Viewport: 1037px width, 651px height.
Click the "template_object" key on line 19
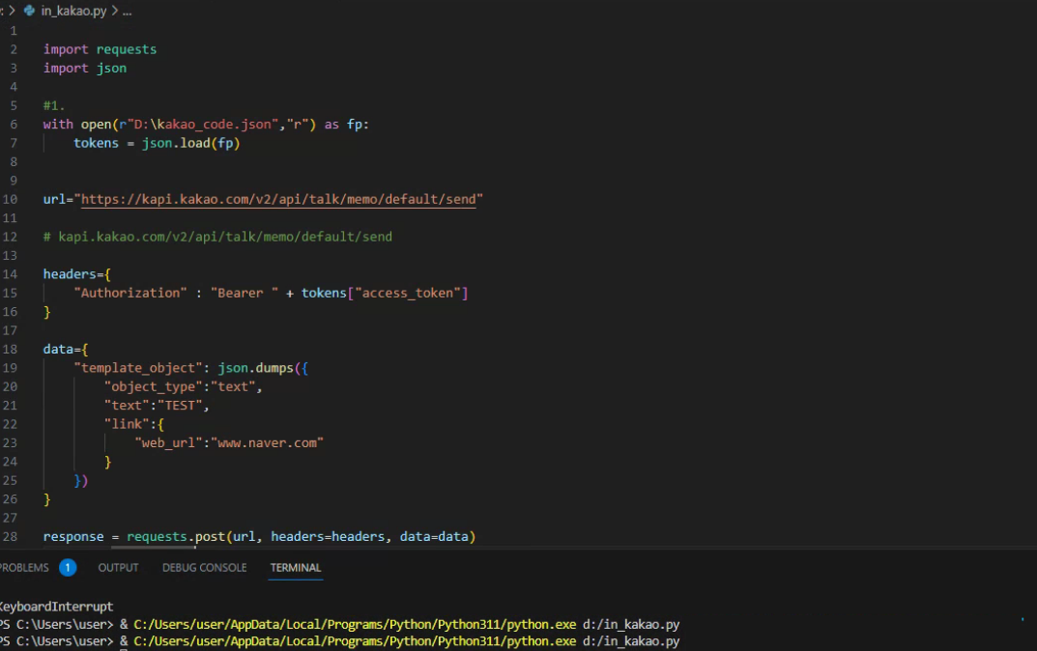click(137, 368)
